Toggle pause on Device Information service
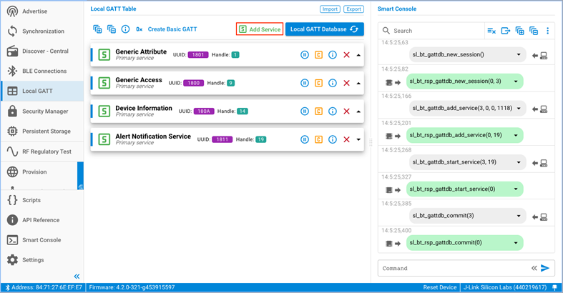This screenshot has height=293, width=563. [x=304, y=111]
